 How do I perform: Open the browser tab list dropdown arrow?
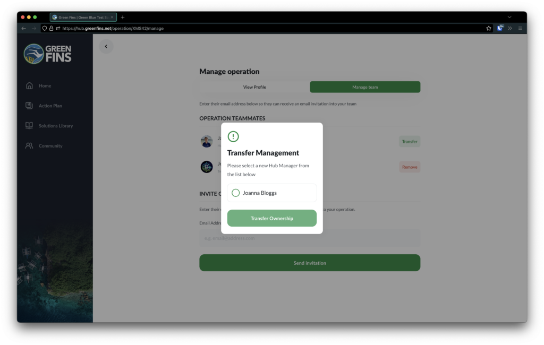click(x=509, y=16)
